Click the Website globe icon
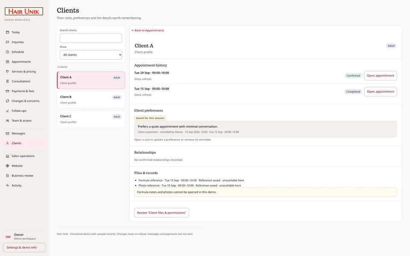The image size is (410, 256). (7, 166)
